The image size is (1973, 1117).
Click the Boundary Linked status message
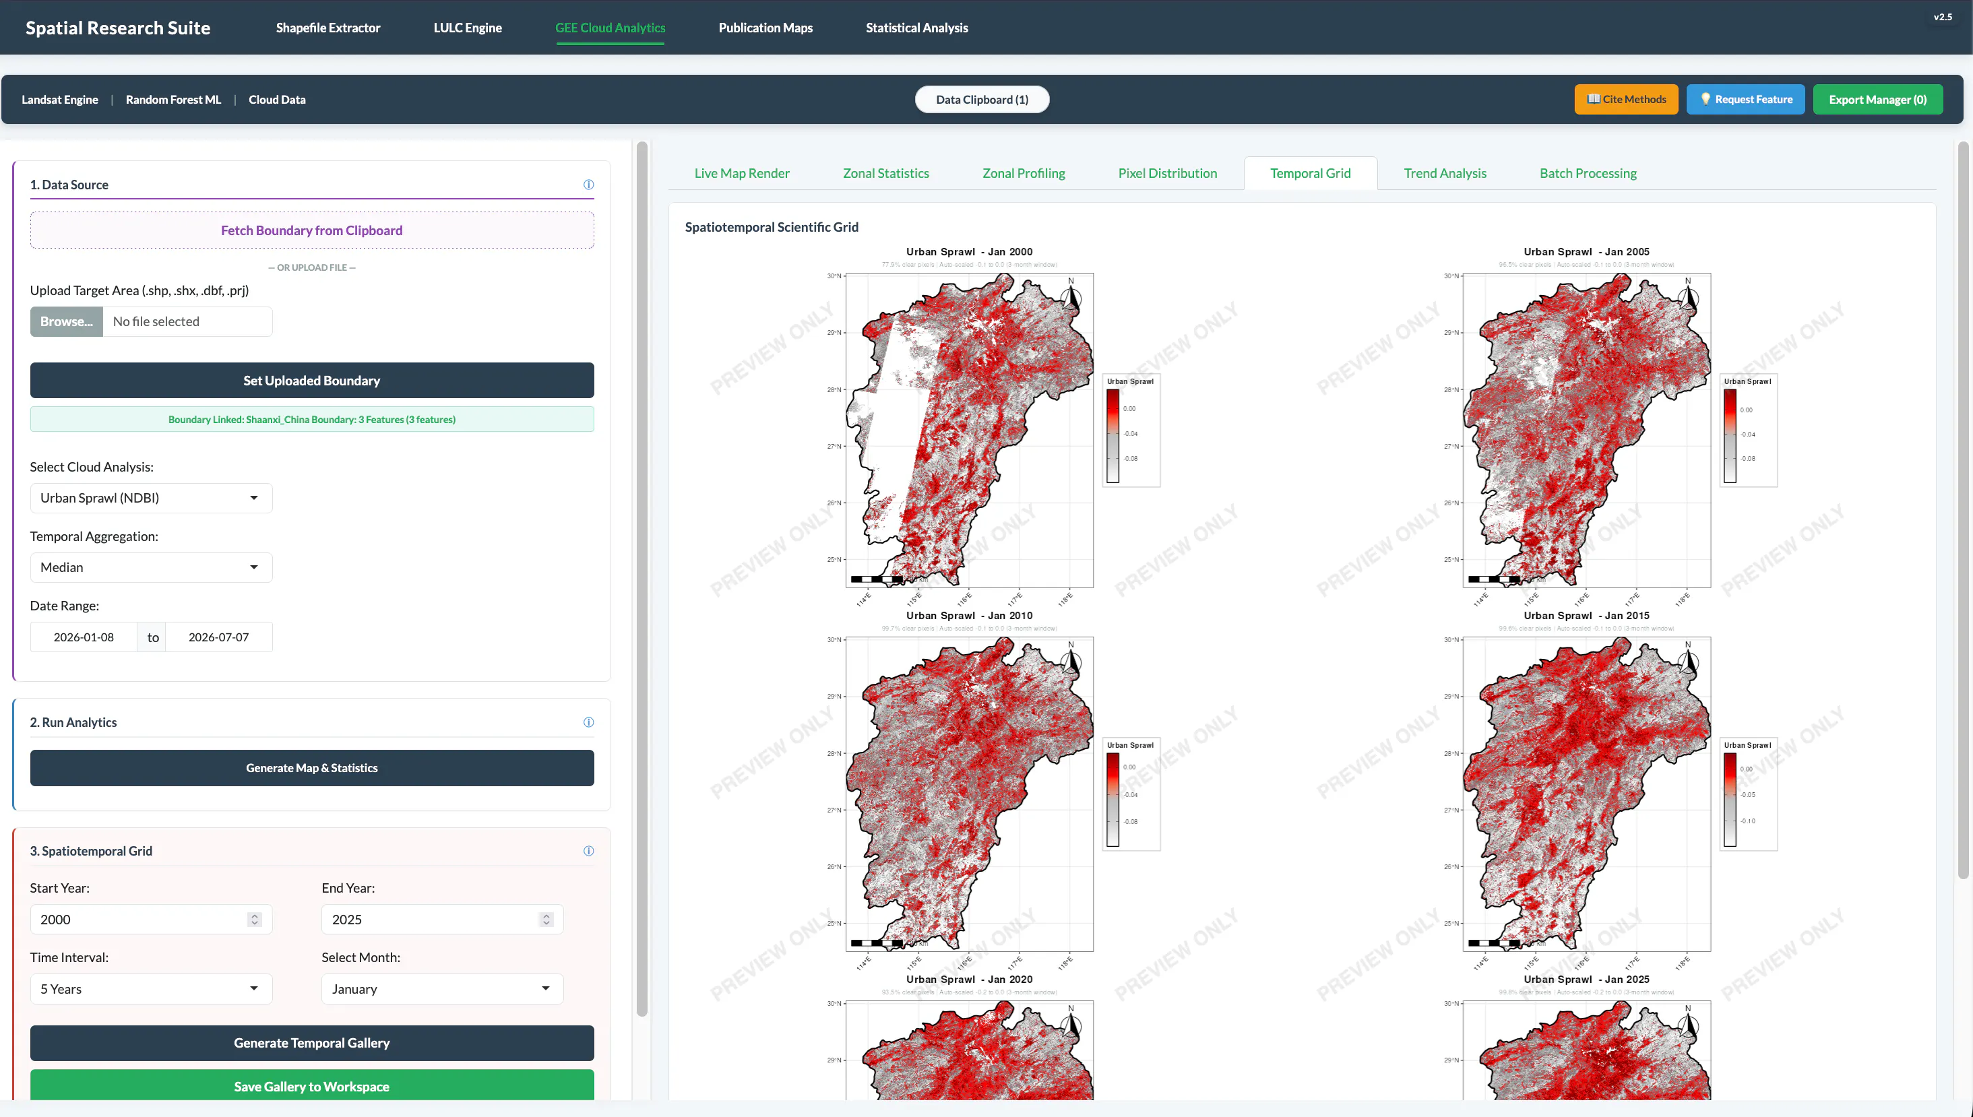tap(312, 420)
